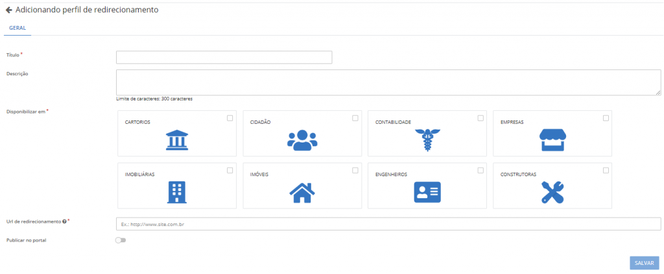
Task: Click the Imóveis house icon
Action: [302, 192]
